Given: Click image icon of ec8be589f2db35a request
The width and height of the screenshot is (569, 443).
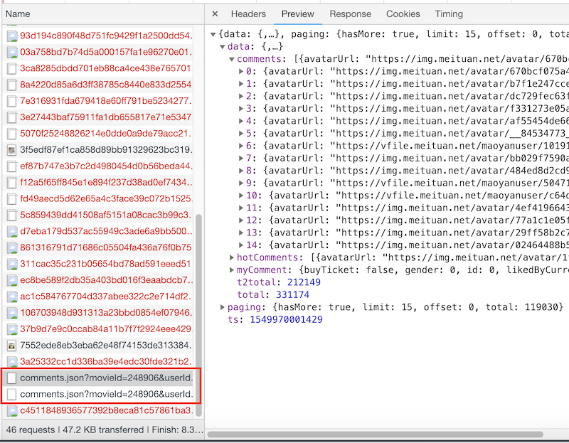Looking at the screenshot, I should 12,280.
